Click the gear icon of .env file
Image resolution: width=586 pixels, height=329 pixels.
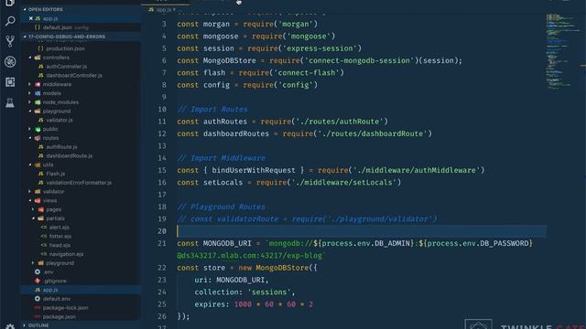(x=38, y=272)
